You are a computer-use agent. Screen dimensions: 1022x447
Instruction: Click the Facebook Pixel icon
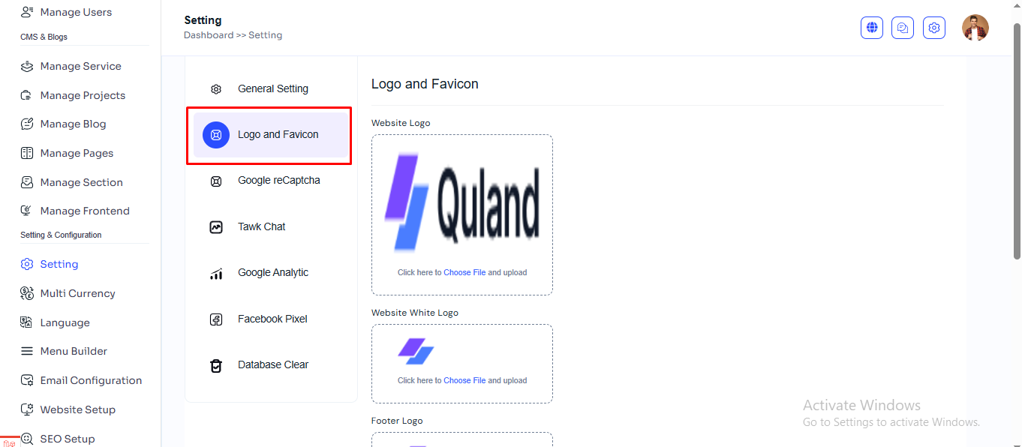(x=216, y=319)
